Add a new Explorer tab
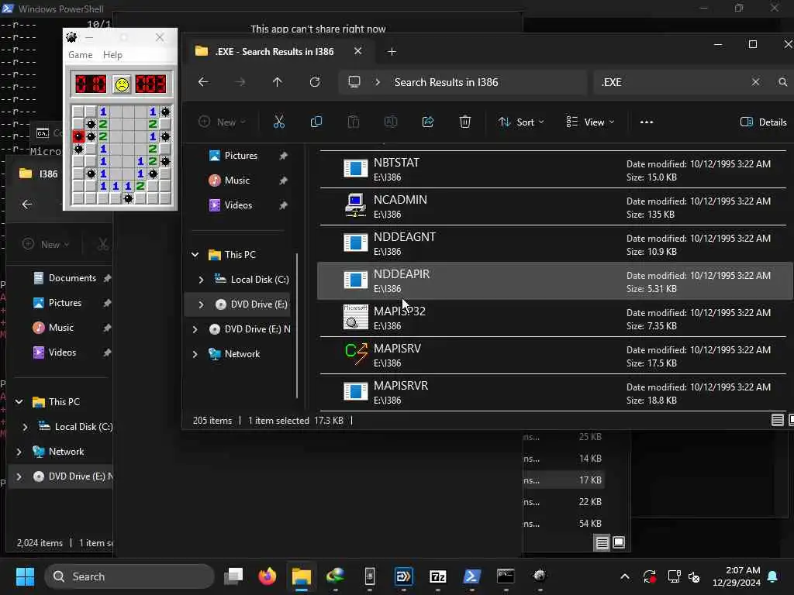Image resolution: width=794 pixels, height=595 pixels. (392, 52)
